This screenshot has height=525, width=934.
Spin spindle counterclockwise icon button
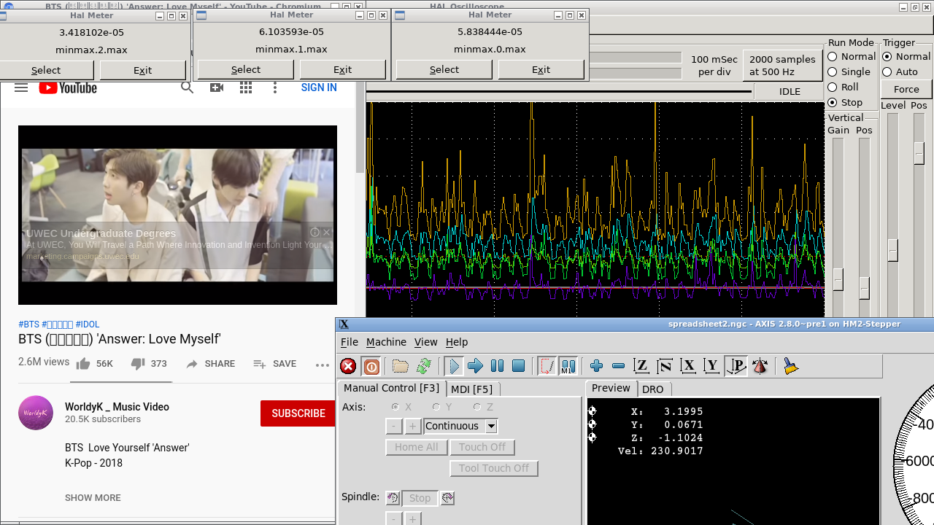[393, 497]
